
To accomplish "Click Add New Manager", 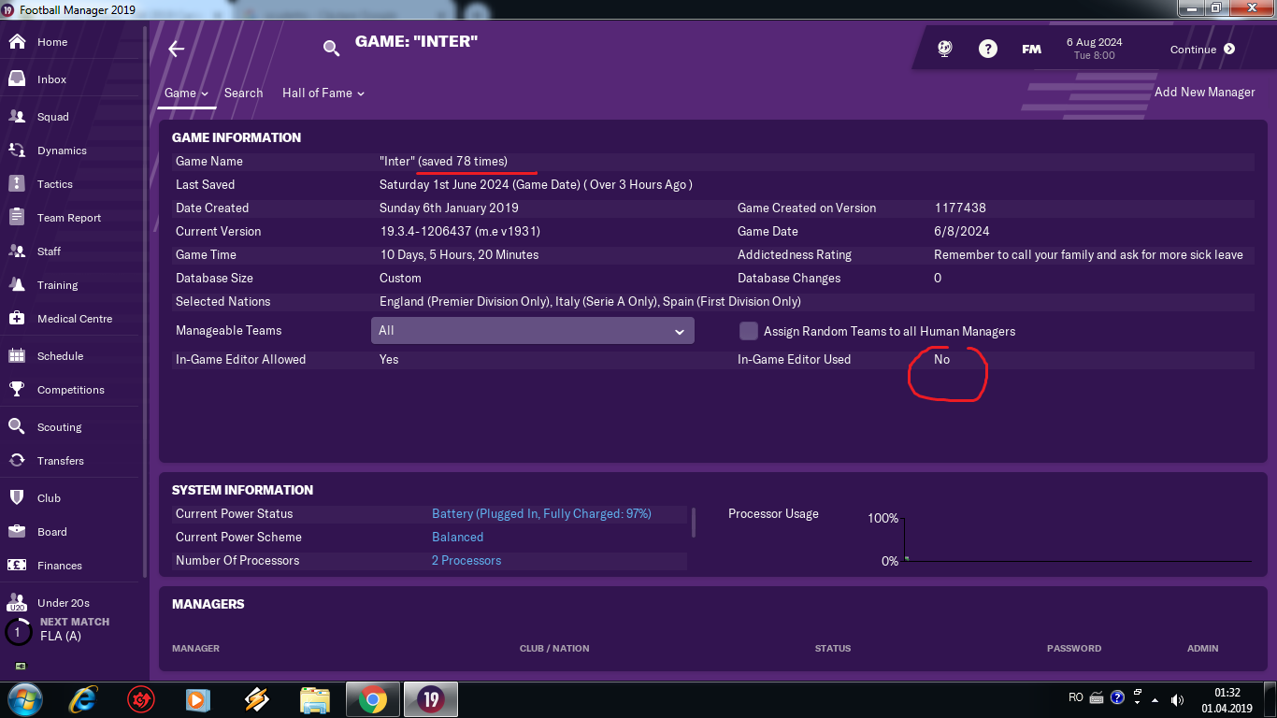I will pos(1204,92).
